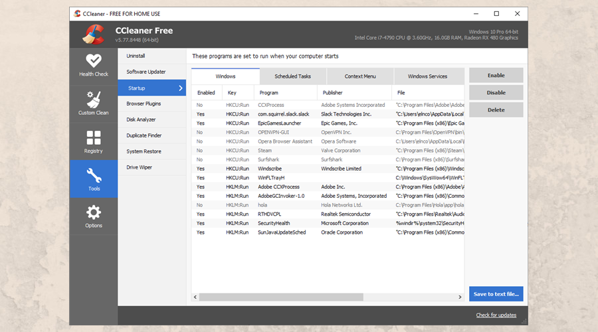Click the Oracle Corporation publisher cell

point(342,232)
